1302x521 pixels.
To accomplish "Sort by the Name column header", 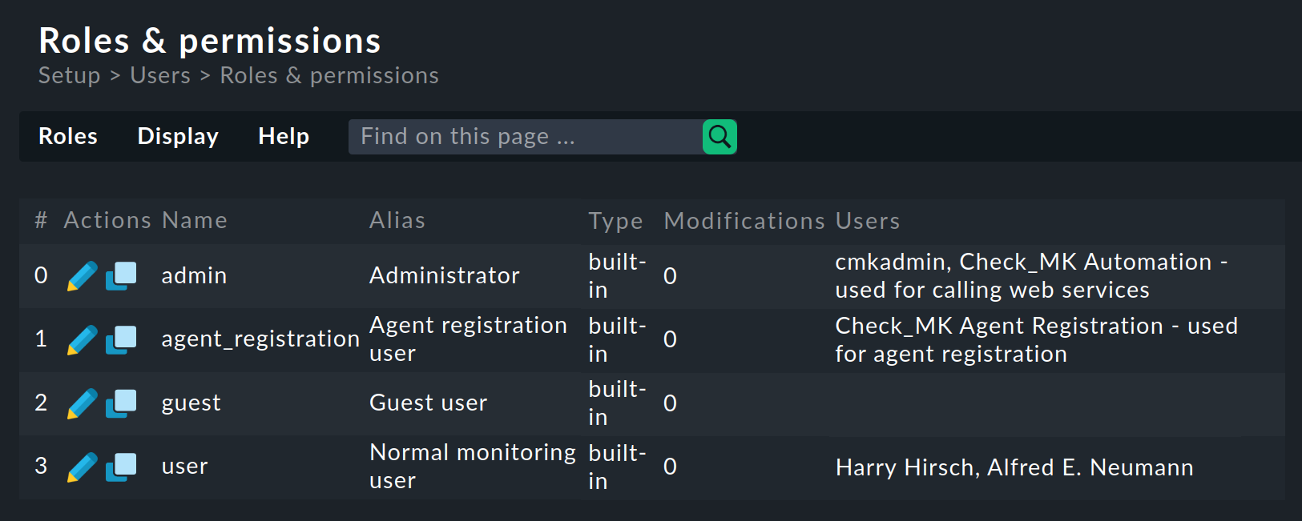I will 195,220.
